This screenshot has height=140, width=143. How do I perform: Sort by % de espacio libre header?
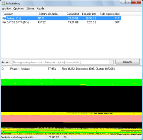pos(109,14)
